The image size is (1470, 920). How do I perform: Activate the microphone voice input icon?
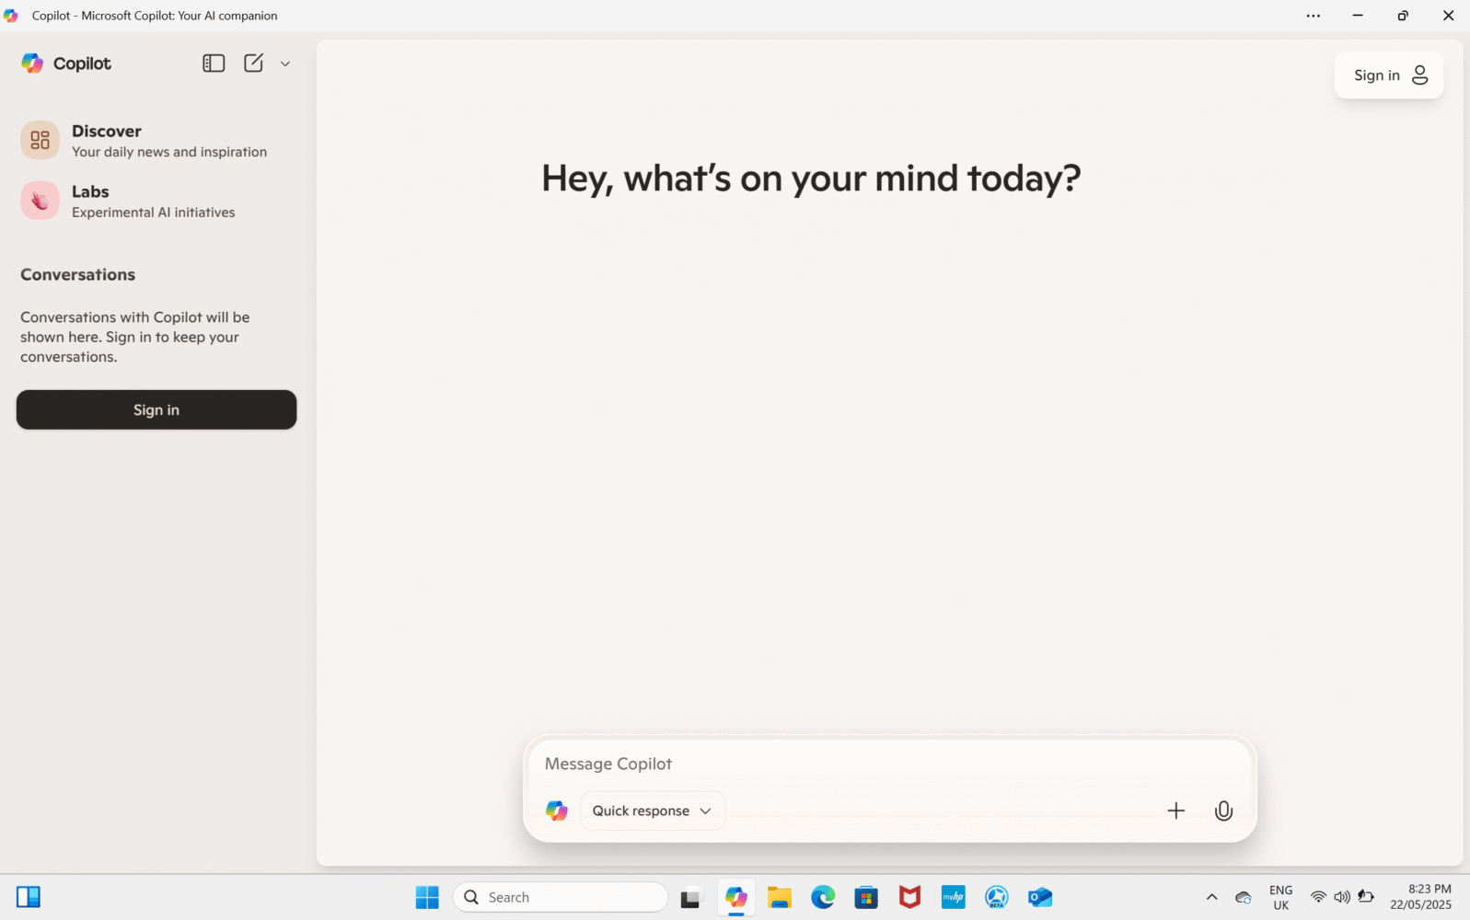point(1223,811)
